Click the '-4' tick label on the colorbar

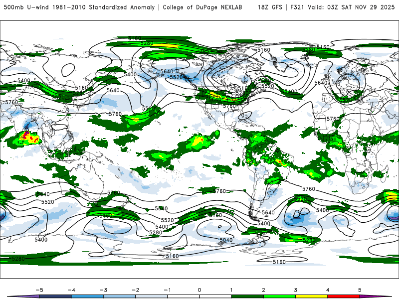tap(71, 290)
